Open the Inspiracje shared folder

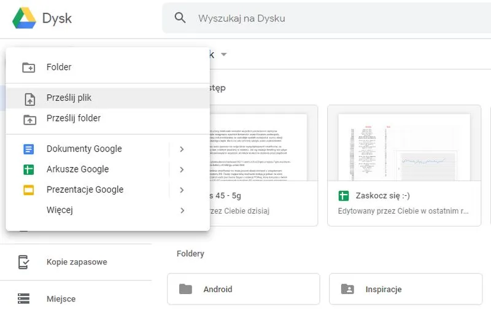click(405, 289)
